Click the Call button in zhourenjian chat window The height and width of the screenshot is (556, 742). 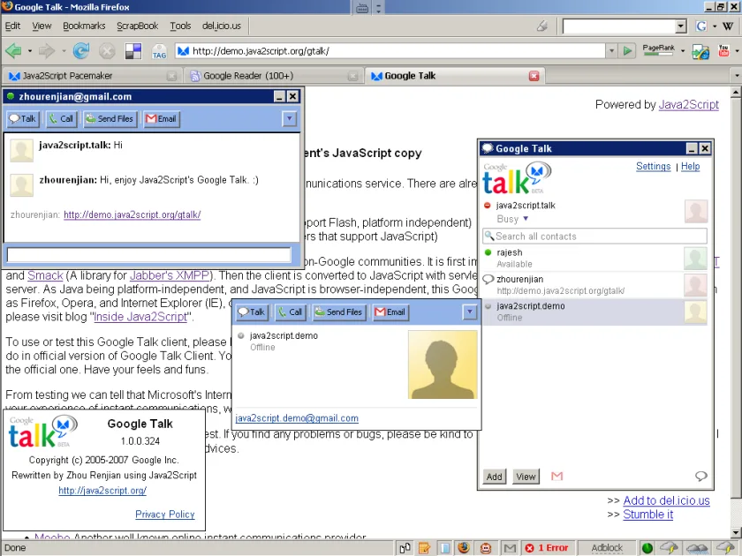[x=62, y=118]
